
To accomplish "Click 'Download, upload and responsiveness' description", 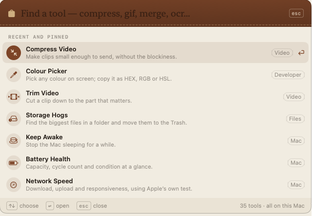I will click(109, 189).
